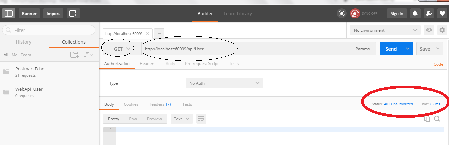Toggle response line wrap icon

pos(201,119)
